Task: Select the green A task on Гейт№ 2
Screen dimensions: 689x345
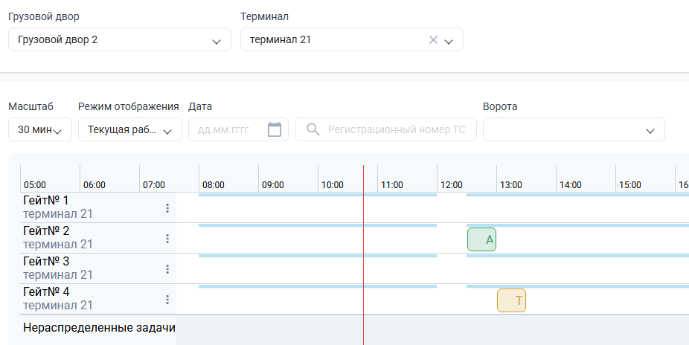Action: coord(481,239)
